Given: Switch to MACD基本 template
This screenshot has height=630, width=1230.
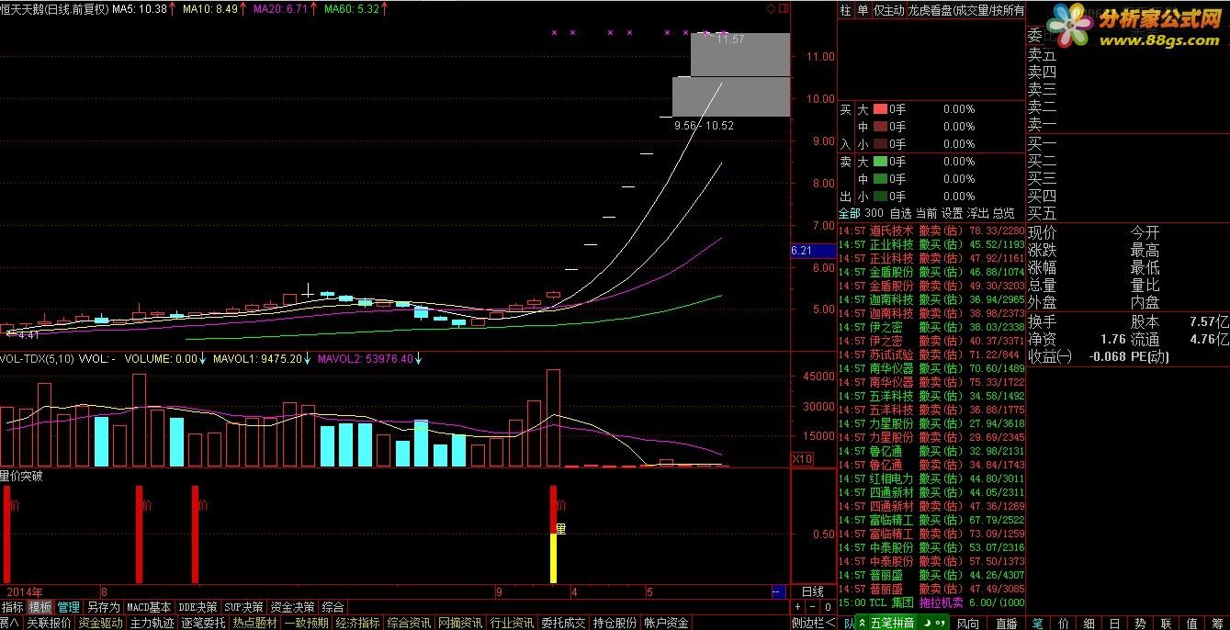Looking at the screenshot, I should (149, 607).
